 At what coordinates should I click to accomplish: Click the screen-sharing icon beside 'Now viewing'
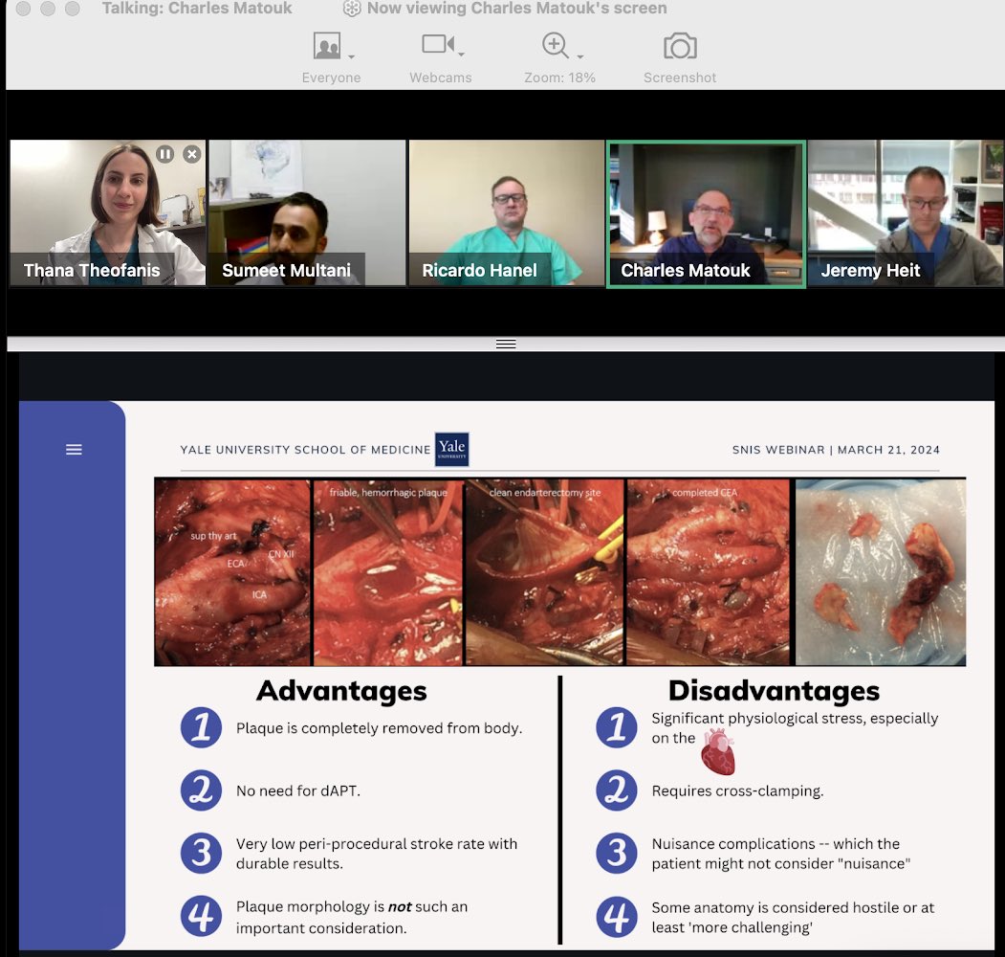click(x=351, y=8)
